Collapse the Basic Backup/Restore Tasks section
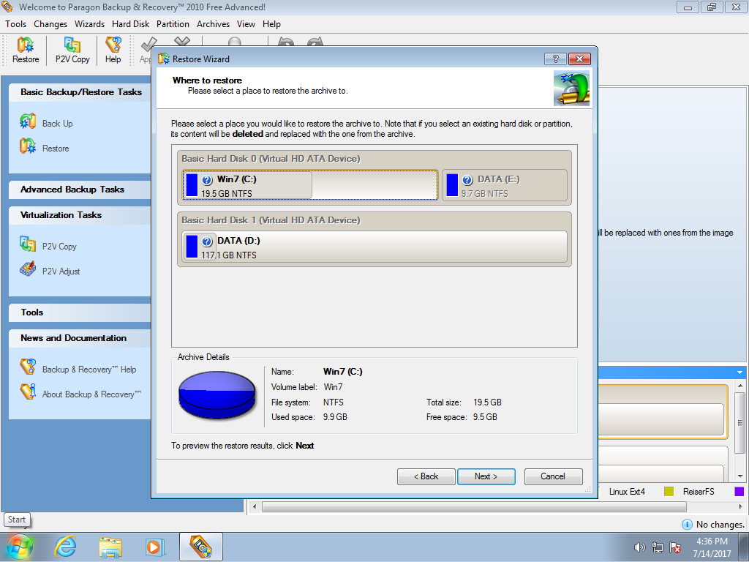749x562 pixels. pos(80,92)
